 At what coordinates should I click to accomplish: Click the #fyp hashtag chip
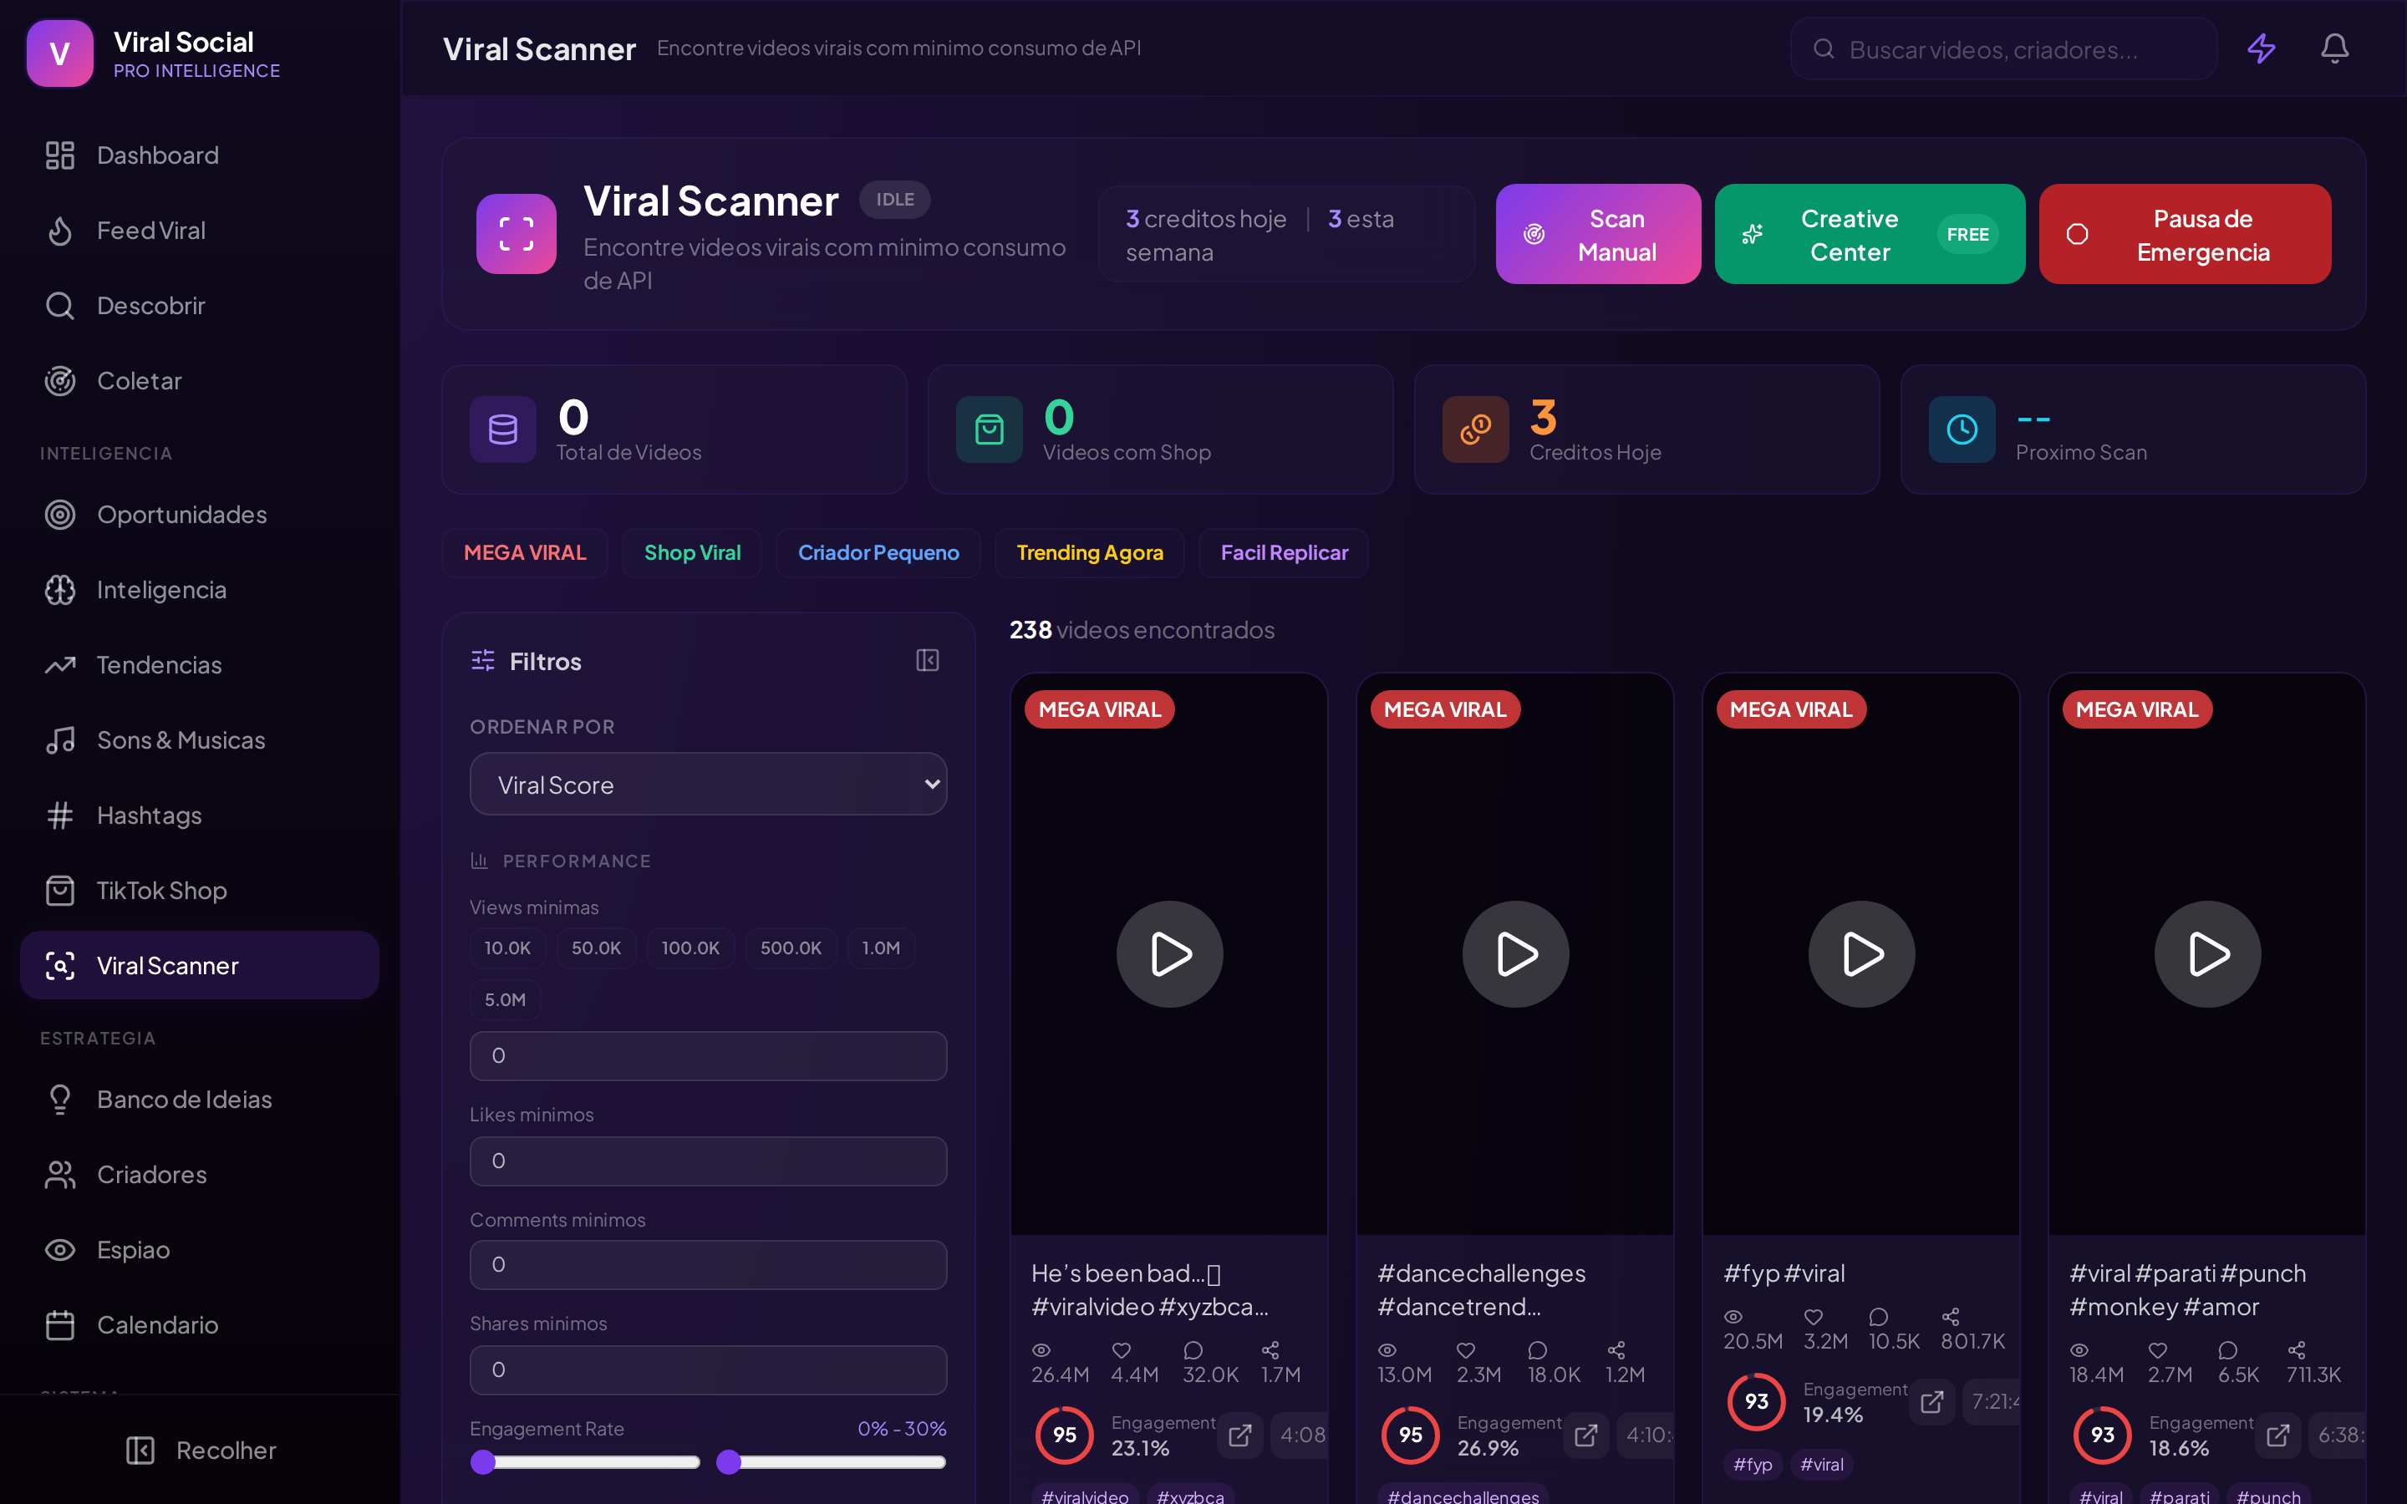click(1753, 1464)
